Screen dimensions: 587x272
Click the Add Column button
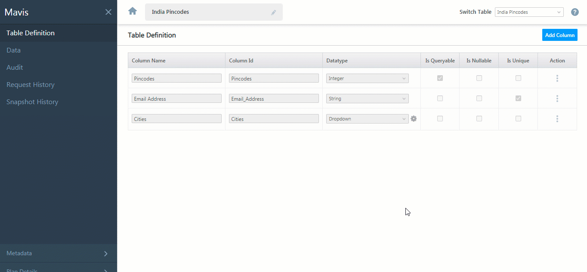tap(559, 35)
